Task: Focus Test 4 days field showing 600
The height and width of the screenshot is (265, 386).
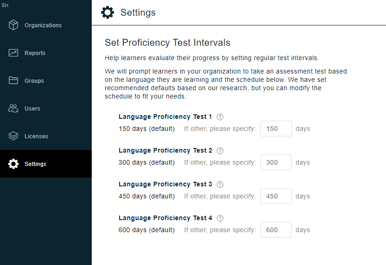Action: pyautogui.click(x=276, y=230)
